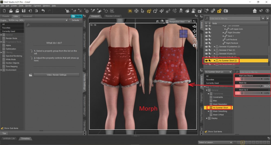Click the viewport orbit camera icon
271x145 pixels.
tap(194, 26)
